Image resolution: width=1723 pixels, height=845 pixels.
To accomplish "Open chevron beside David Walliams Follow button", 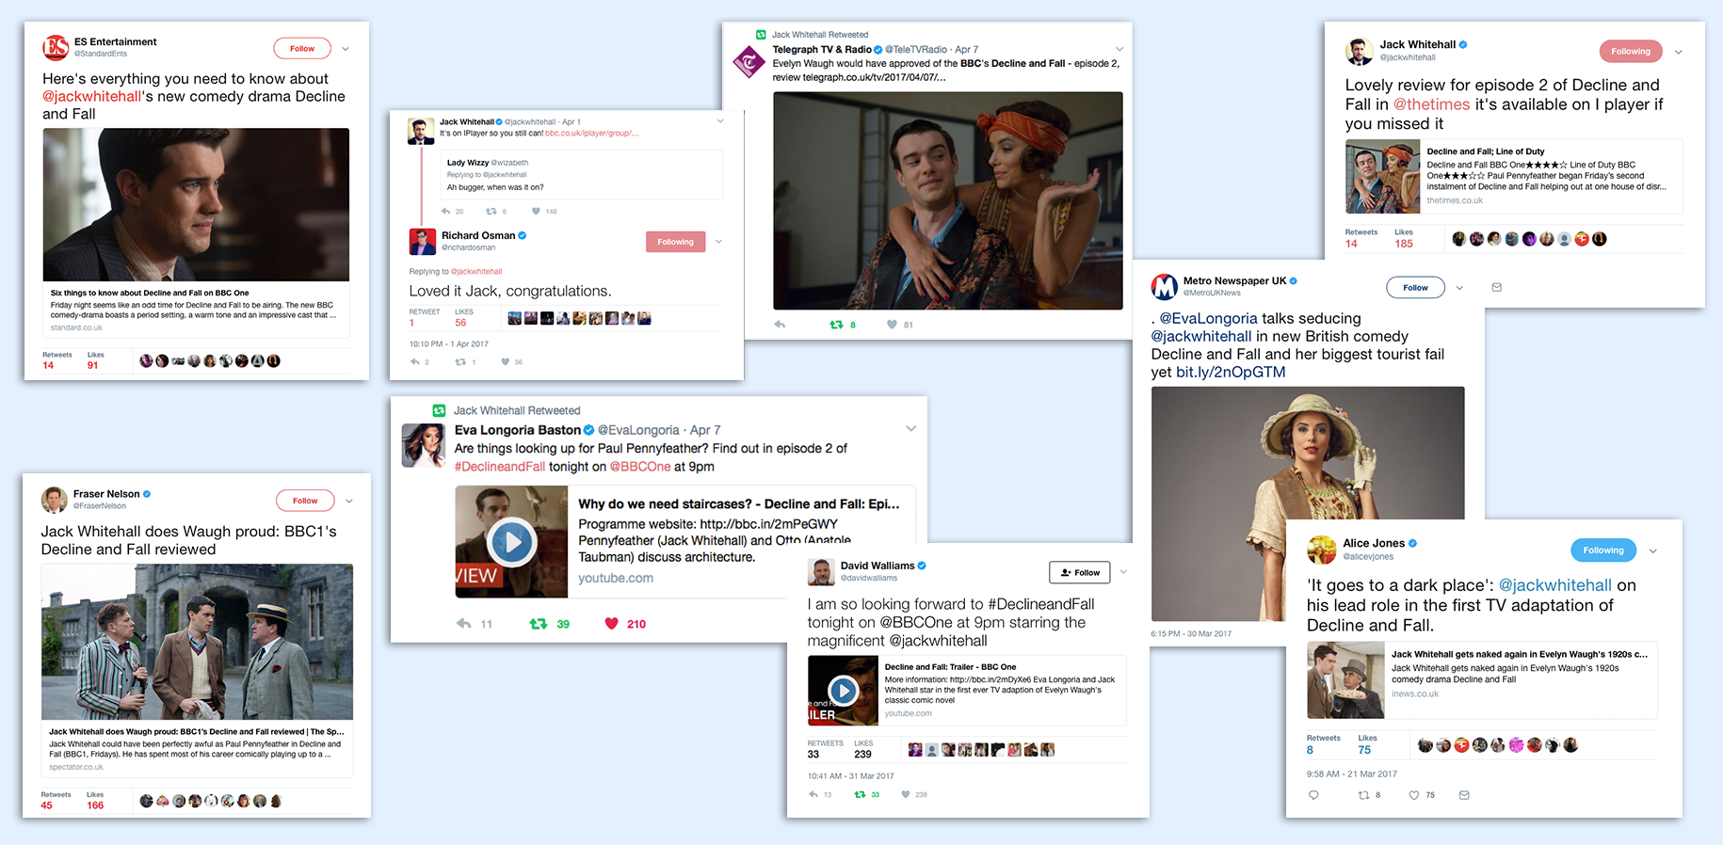I will (1123, 572).
